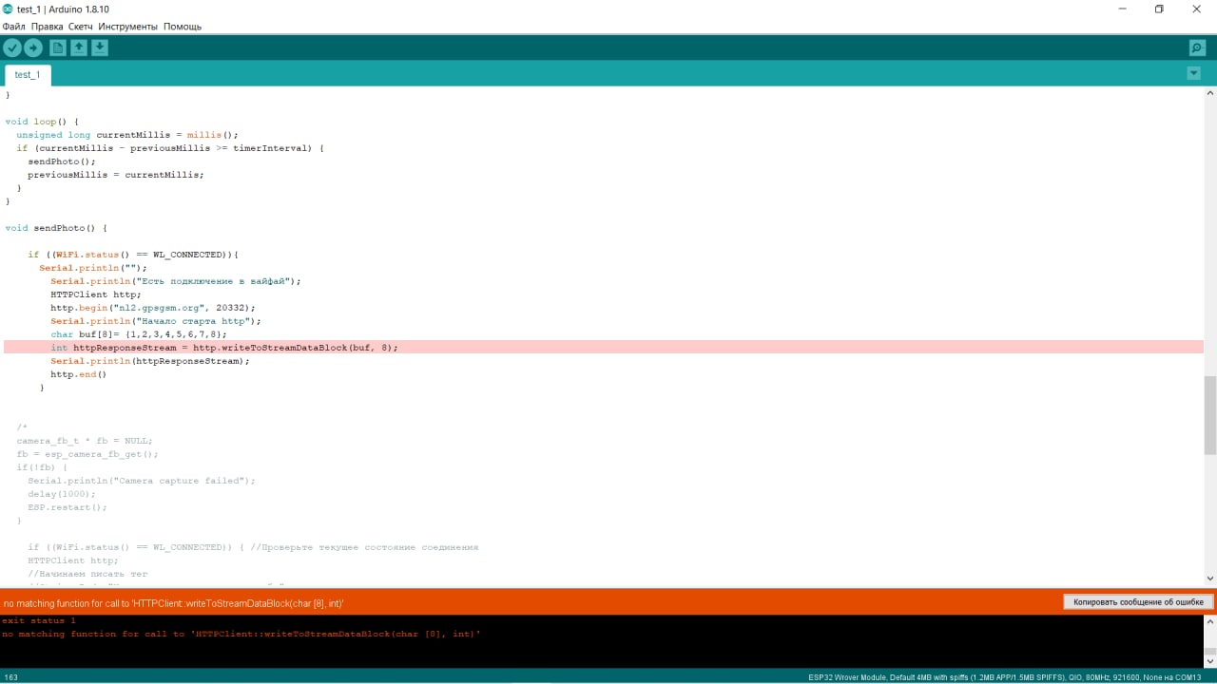This screenshot has height=684, width=1217.
Task: Click the editor vertical scrollbar thumb
Action: click(1209, 415)
